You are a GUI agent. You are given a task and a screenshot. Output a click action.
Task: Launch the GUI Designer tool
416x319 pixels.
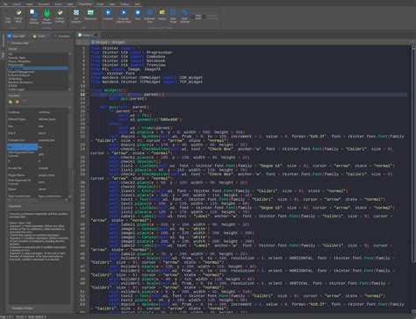coord(76,16)
